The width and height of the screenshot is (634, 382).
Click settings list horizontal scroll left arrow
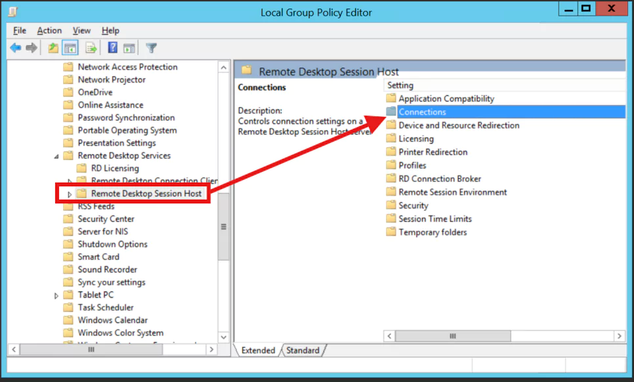point(389,336)
